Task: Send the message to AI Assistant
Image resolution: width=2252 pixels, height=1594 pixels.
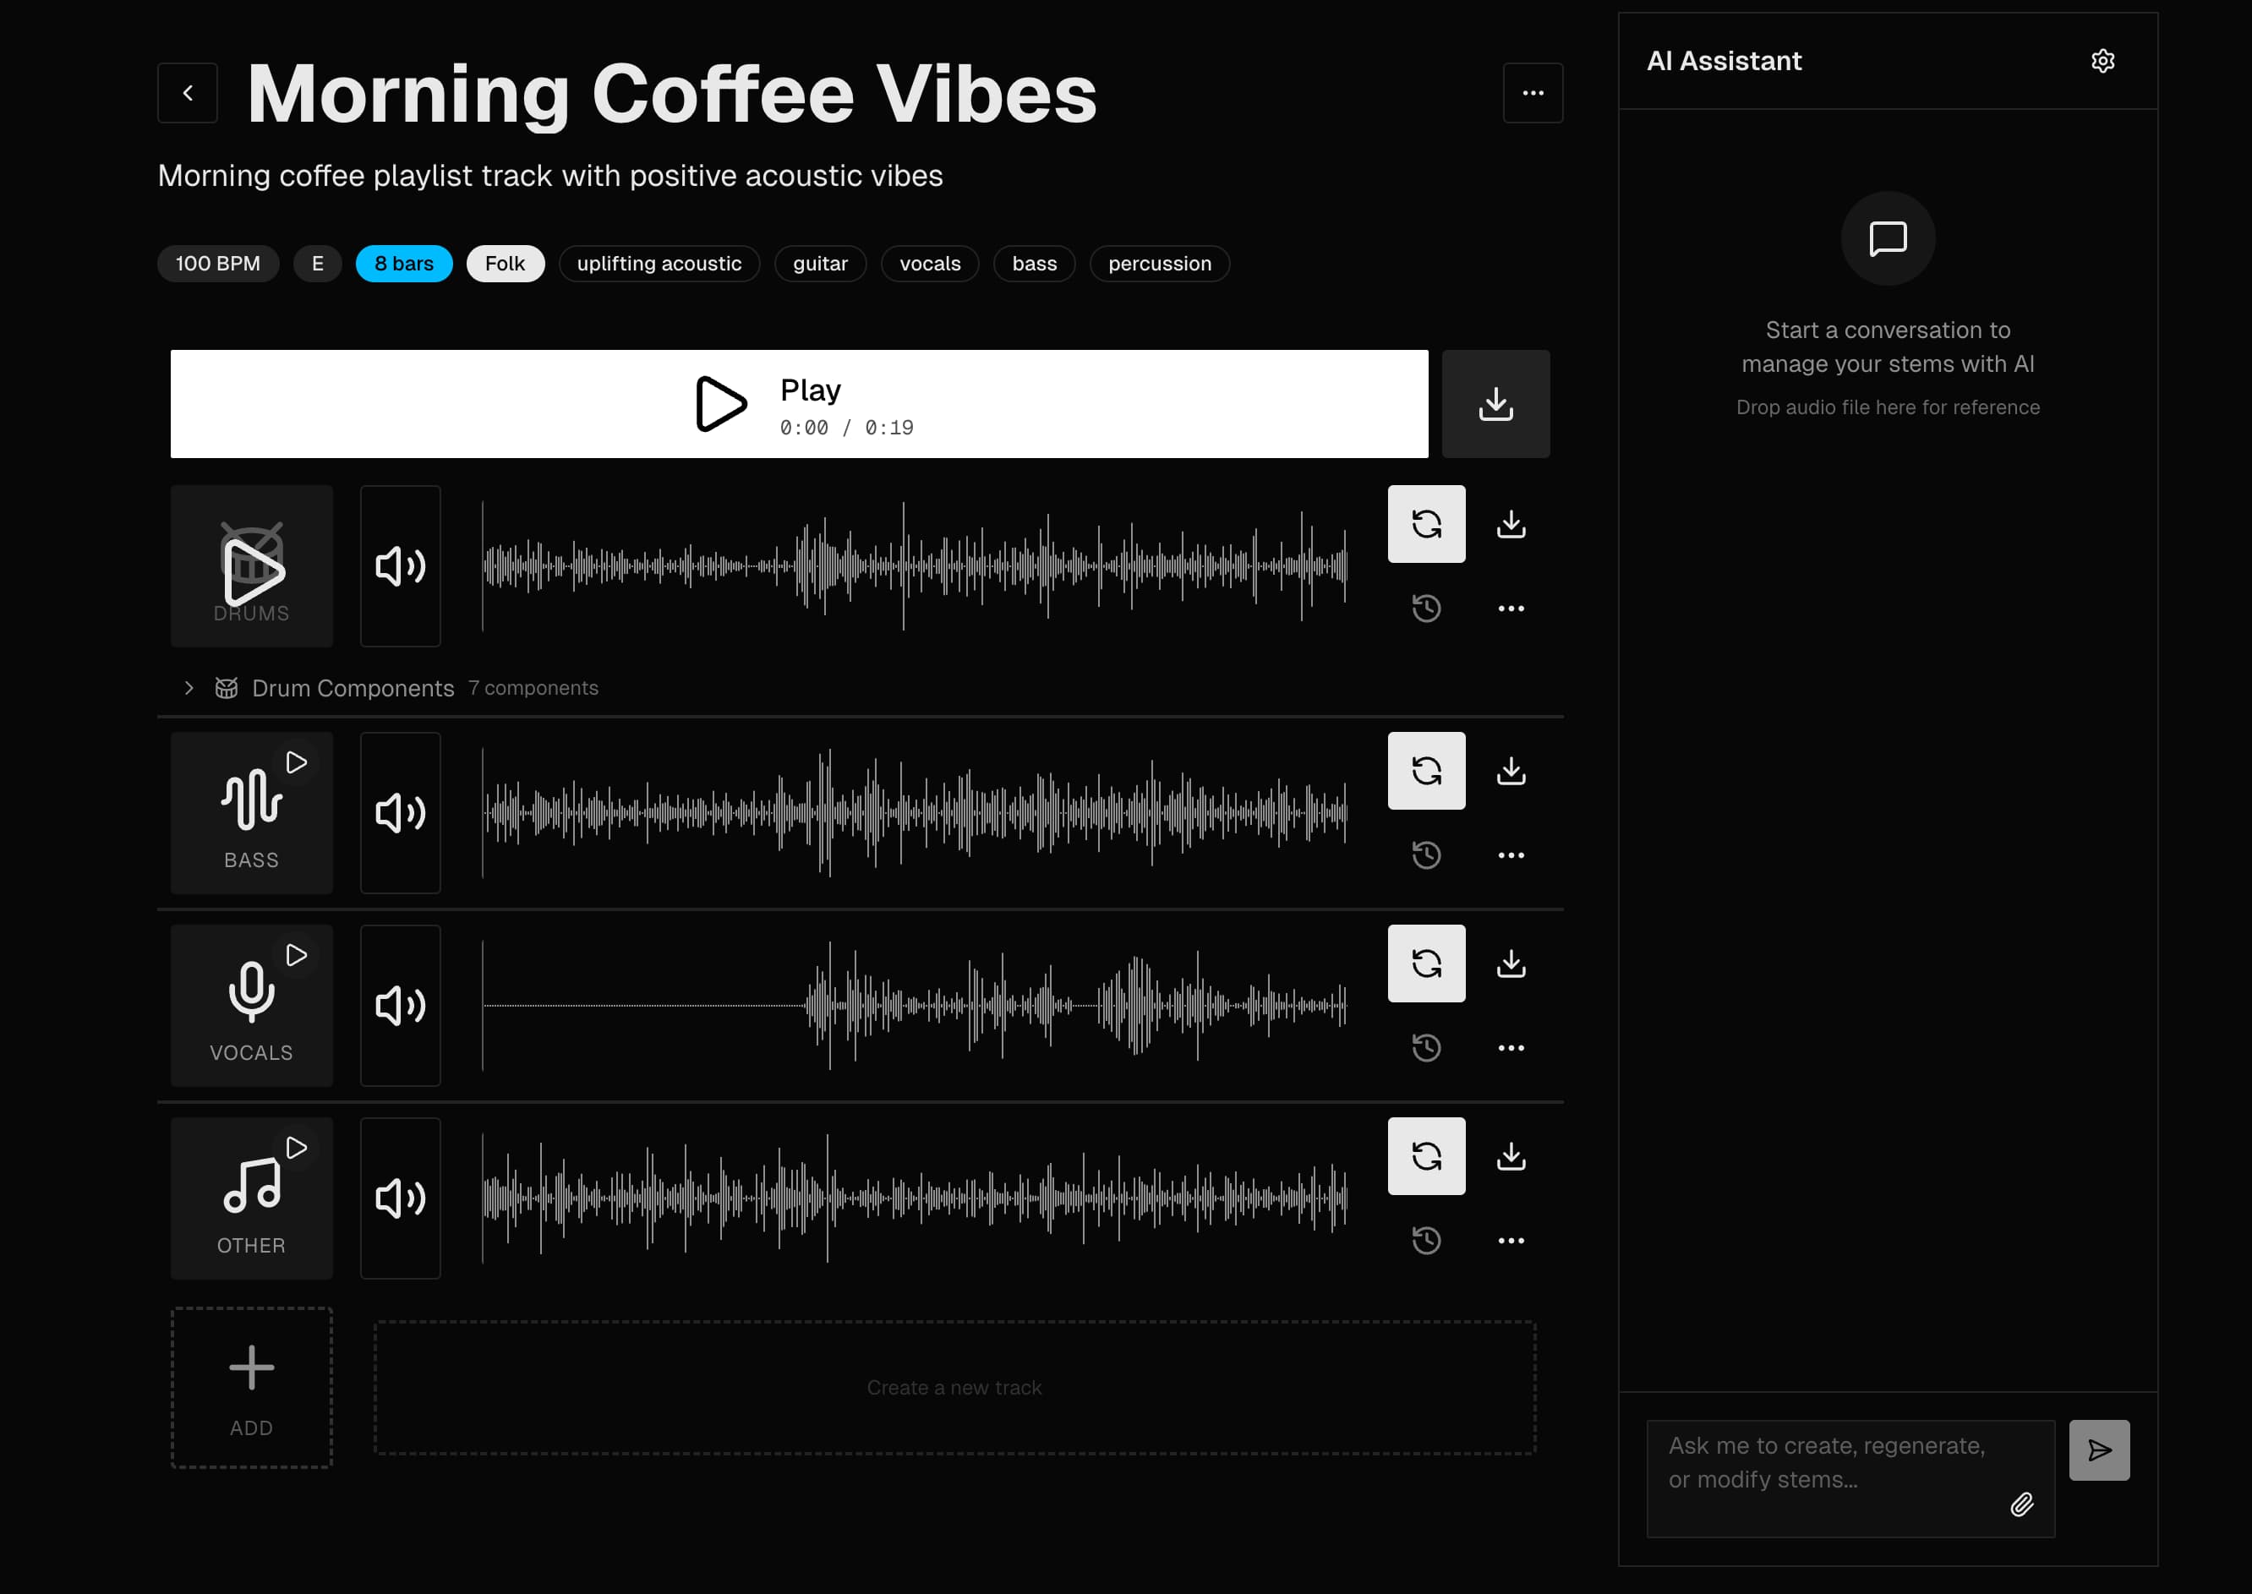Action: (x=2099, y=1449)
